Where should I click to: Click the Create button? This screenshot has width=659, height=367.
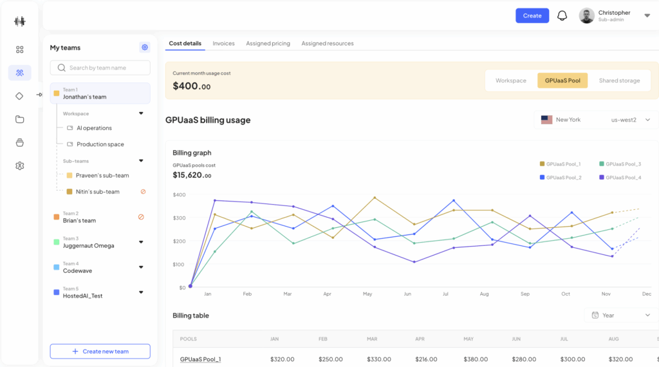(x=532, y=15)
